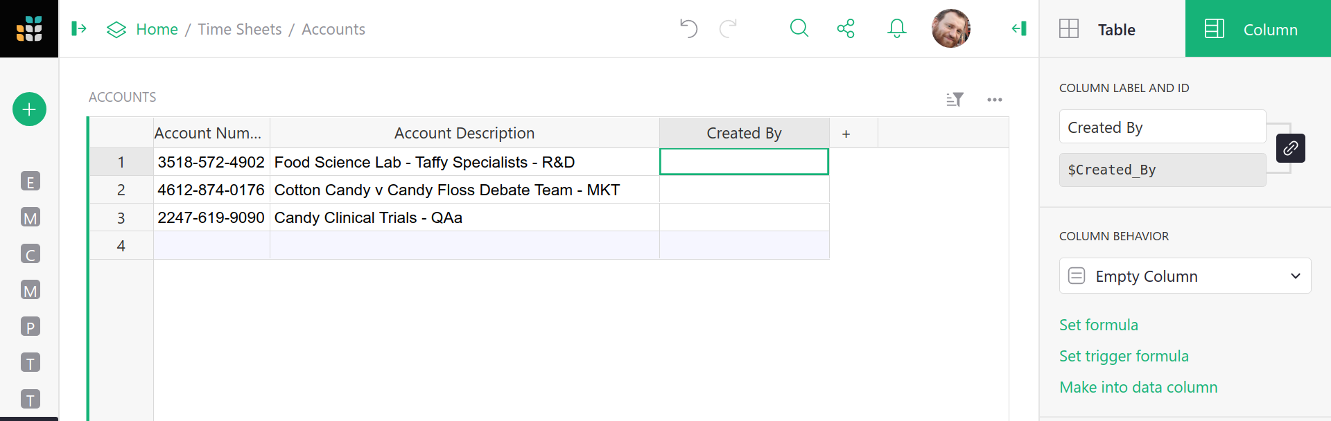Open the Accounts section three-dot menu
Viewport: 1331px width, 421px height.
(x=995, y=100)
